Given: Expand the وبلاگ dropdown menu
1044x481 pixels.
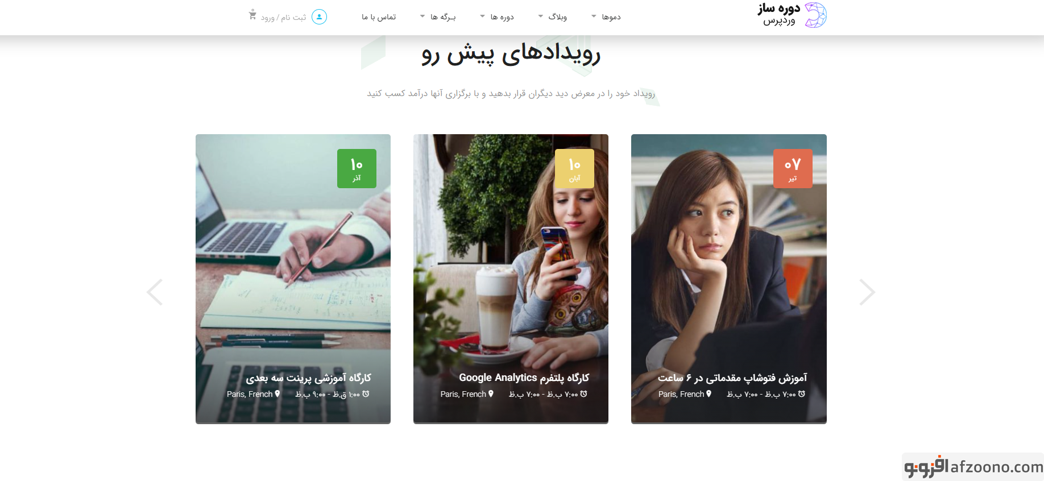Looking at the screenshot, I should pyautogui.click(x=553, y=17).
